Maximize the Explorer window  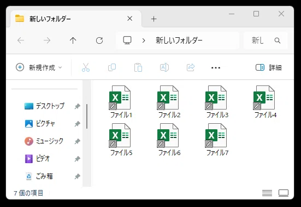coord(256,14)
